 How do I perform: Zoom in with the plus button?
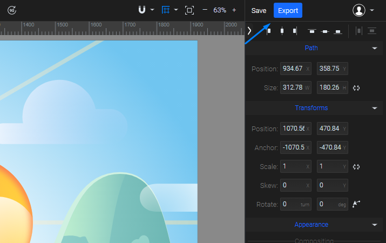point(234,10)
